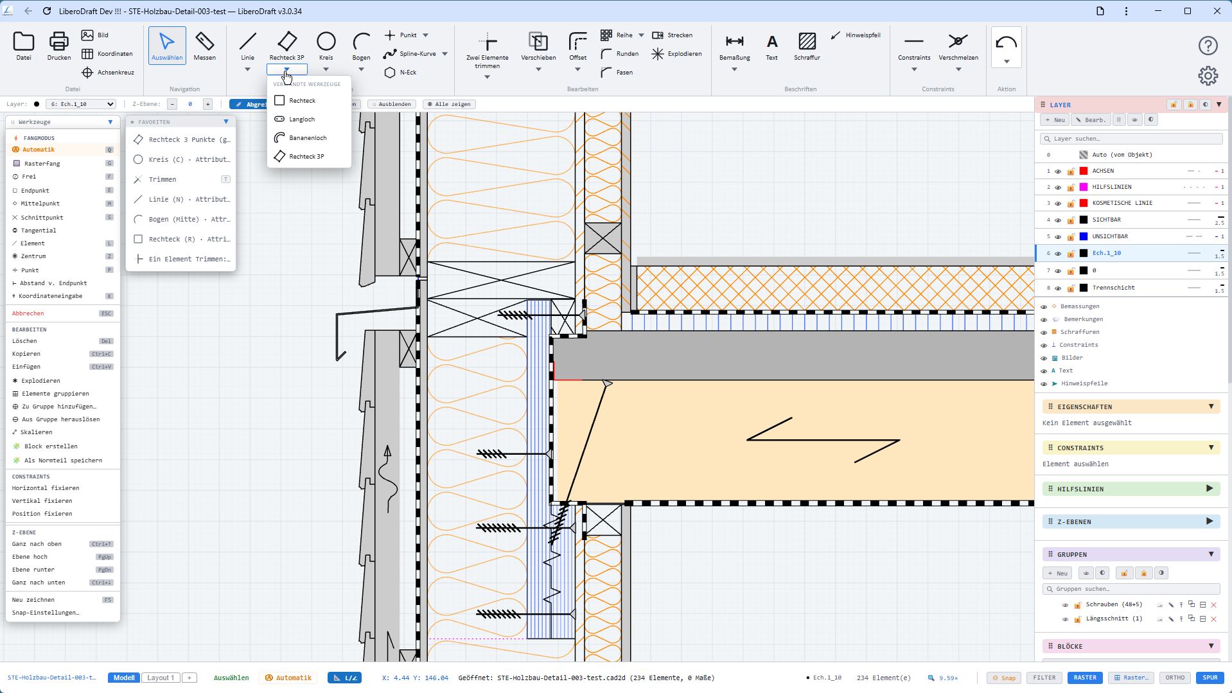Select the Rechteck 3P ribbon tool
The height and width of the screenshot is (693, 1232).
click(286, 45)
